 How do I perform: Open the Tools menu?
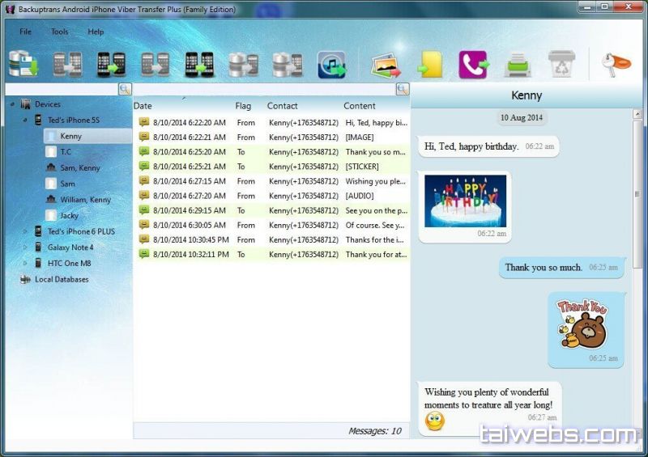coord(60,32)
